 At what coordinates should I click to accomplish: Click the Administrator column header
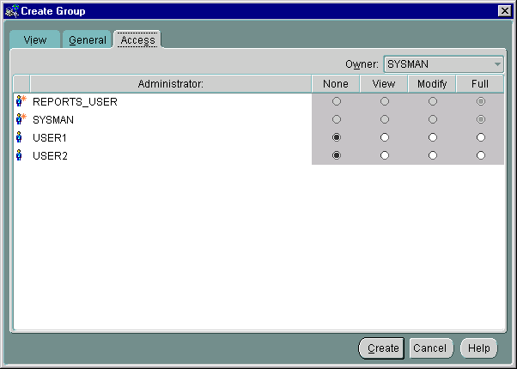170,83
